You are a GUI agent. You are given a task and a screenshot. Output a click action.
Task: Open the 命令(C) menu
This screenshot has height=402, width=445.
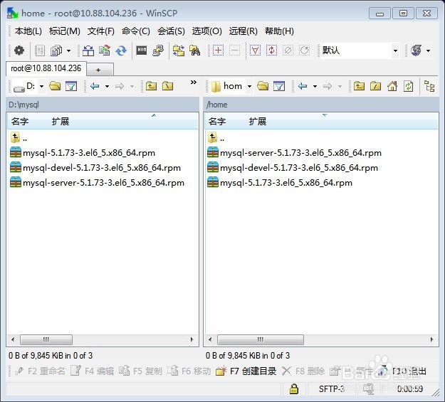pyautogui.click(x=136, y=31)
